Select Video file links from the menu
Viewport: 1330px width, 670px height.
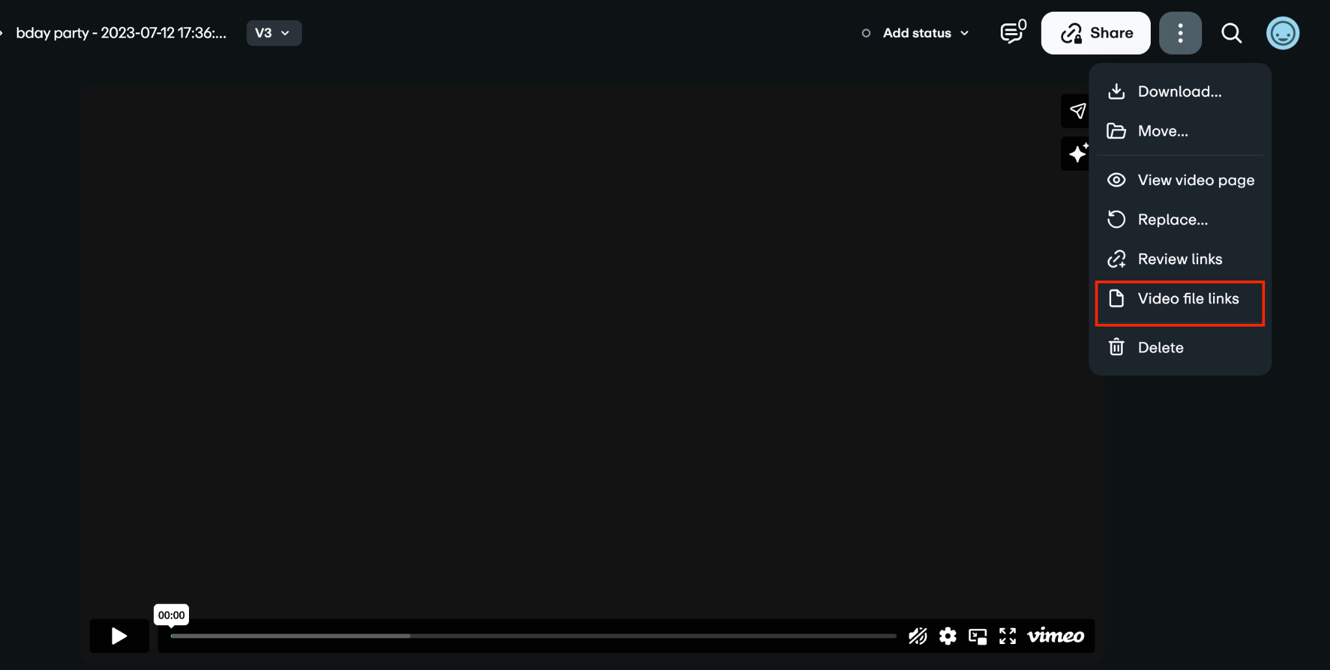(x=1188, y=299)
